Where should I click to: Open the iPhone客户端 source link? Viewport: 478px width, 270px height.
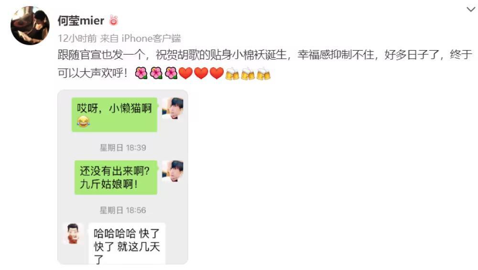pyautogui.click(x=151, y=38)
